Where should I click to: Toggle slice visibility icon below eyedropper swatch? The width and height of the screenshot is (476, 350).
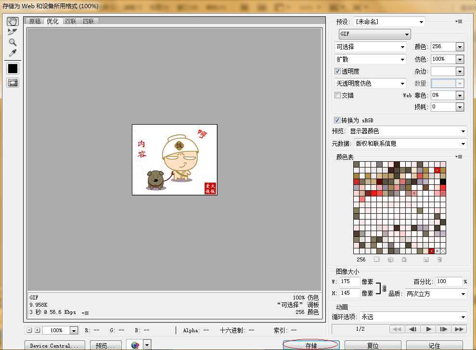click(13, 82)
